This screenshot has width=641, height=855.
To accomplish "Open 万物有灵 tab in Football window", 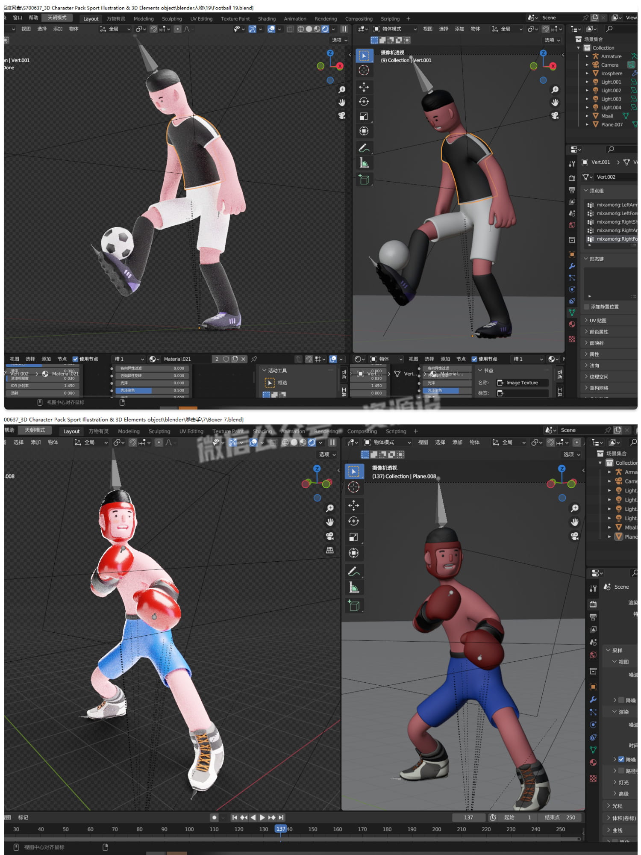I will point(116,19).
